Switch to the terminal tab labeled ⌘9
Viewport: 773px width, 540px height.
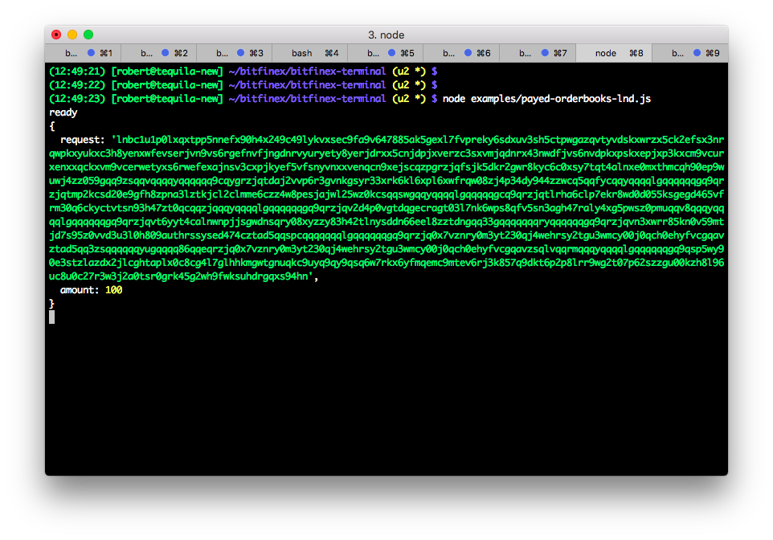click(690, 53)
